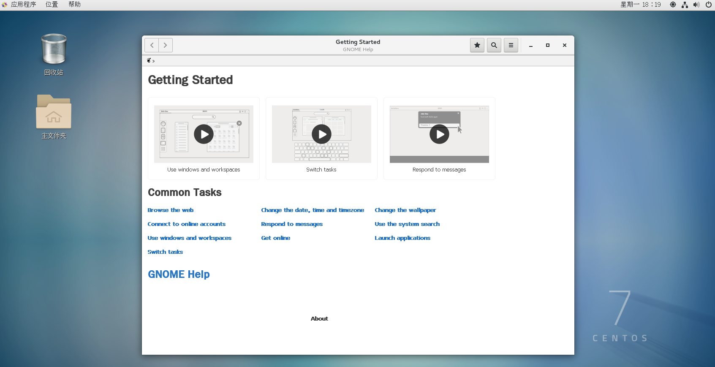Image resolution: width=715 pixels, height=367 pixels.
Task: Open the network status icon
Action: 685,5
